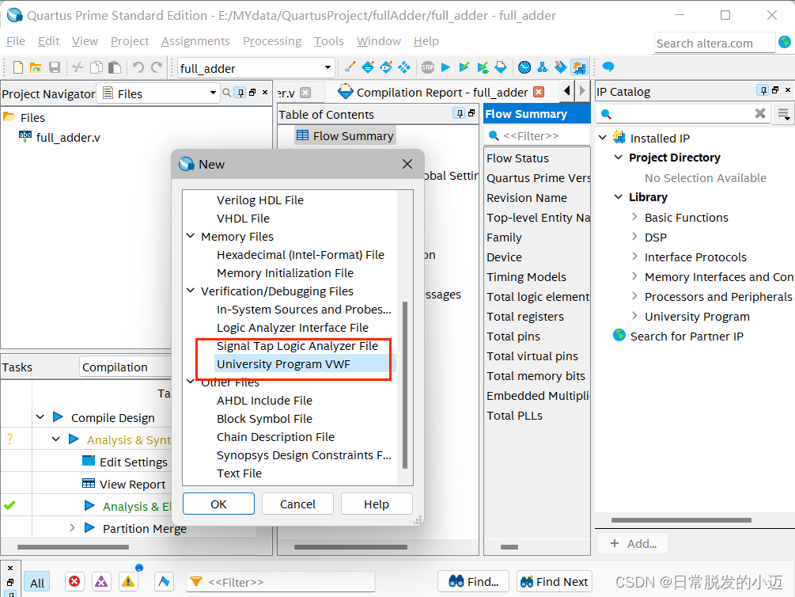795x597 pixels.
Task: Open the Chip Planner toolbar icon
Action: coord(386,67)
